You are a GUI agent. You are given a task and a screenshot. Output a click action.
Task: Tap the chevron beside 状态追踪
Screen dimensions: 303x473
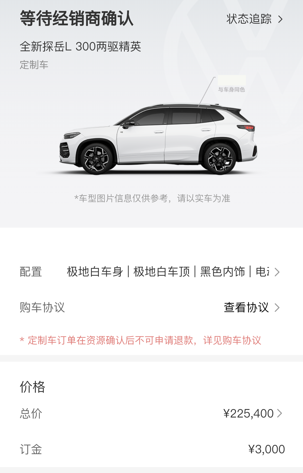[280, 19]
